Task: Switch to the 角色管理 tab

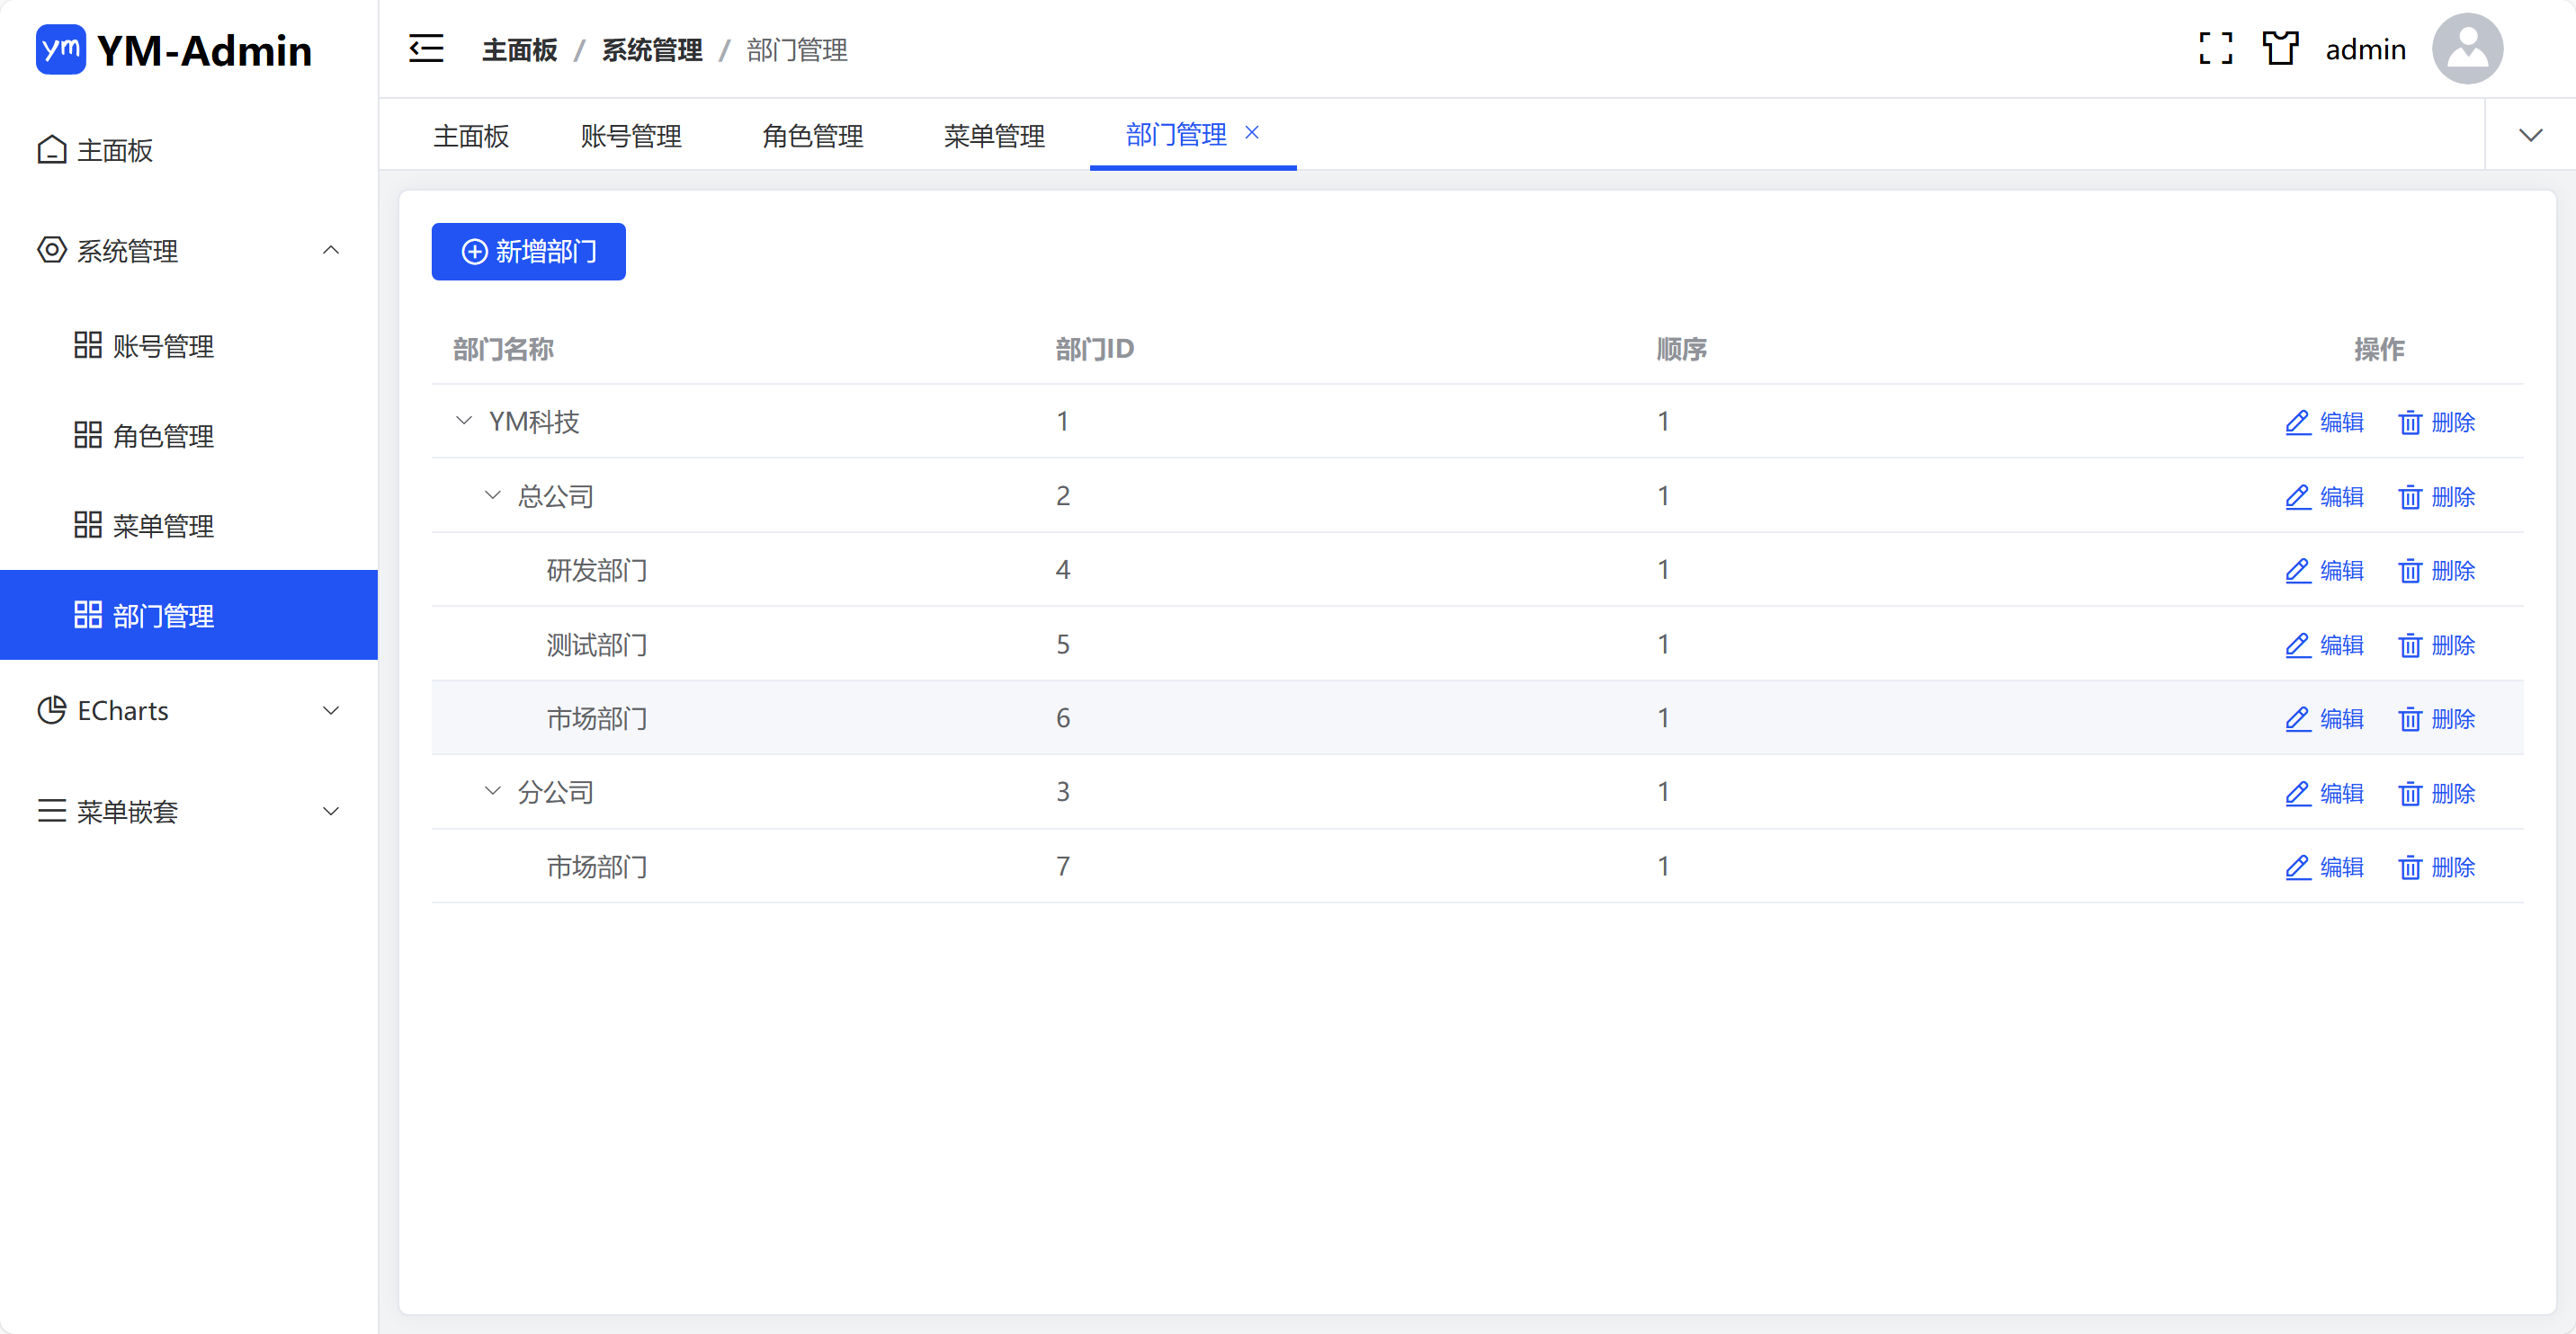Action: tap(812, 135)
